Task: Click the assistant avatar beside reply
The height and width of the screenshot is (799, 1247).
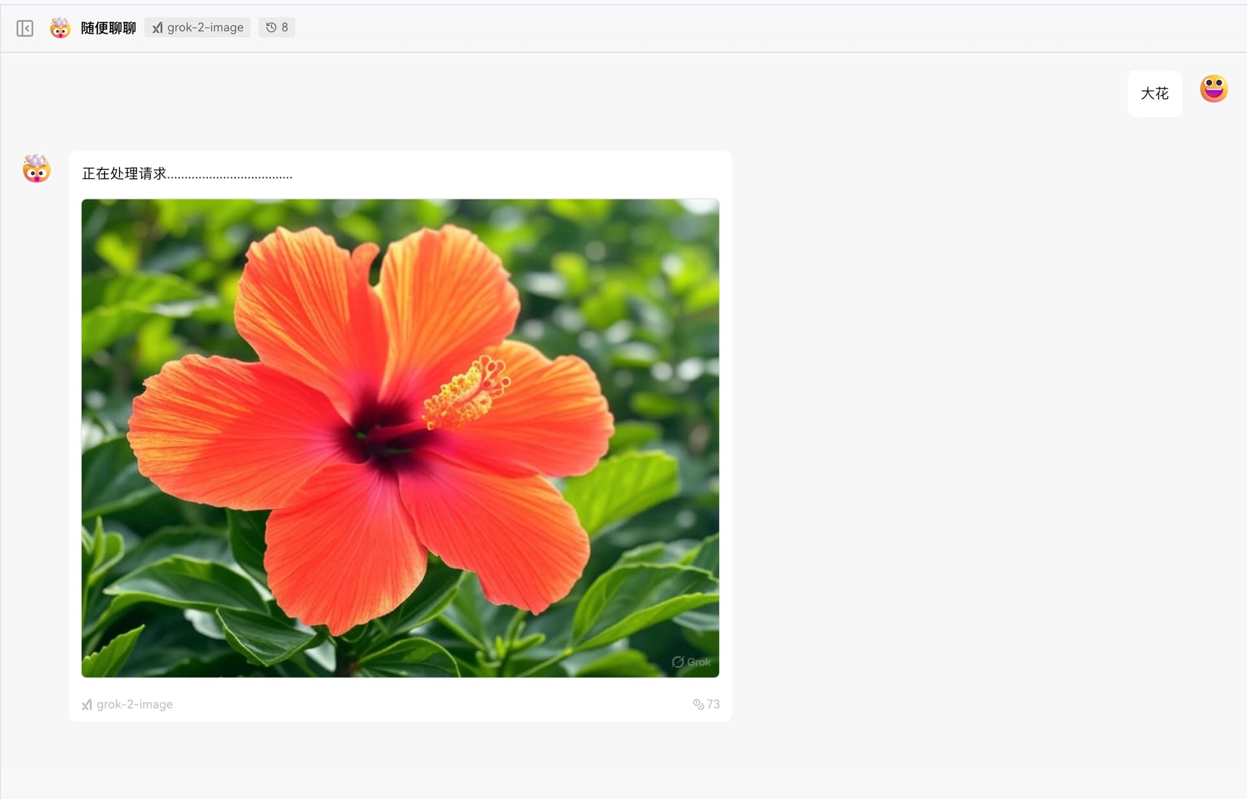Action: tap(36, 169)
